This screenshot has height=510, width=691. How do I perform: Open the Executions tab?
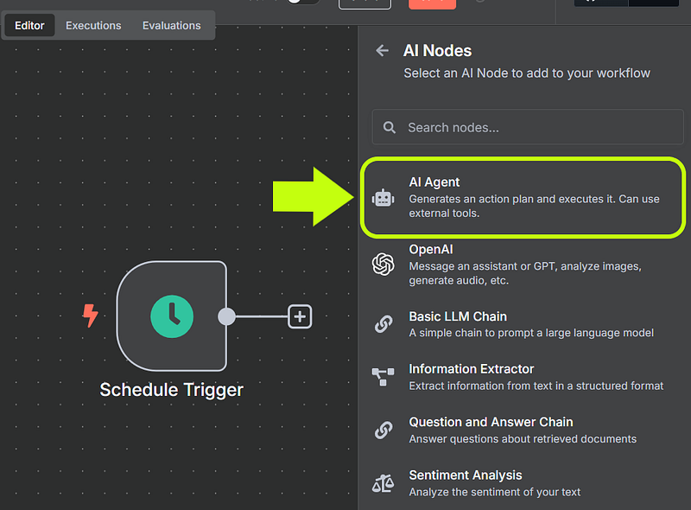93,26
